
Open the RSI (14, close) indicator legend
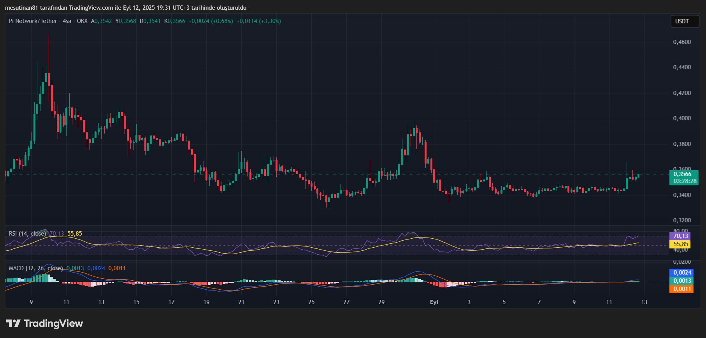[27, 234]
